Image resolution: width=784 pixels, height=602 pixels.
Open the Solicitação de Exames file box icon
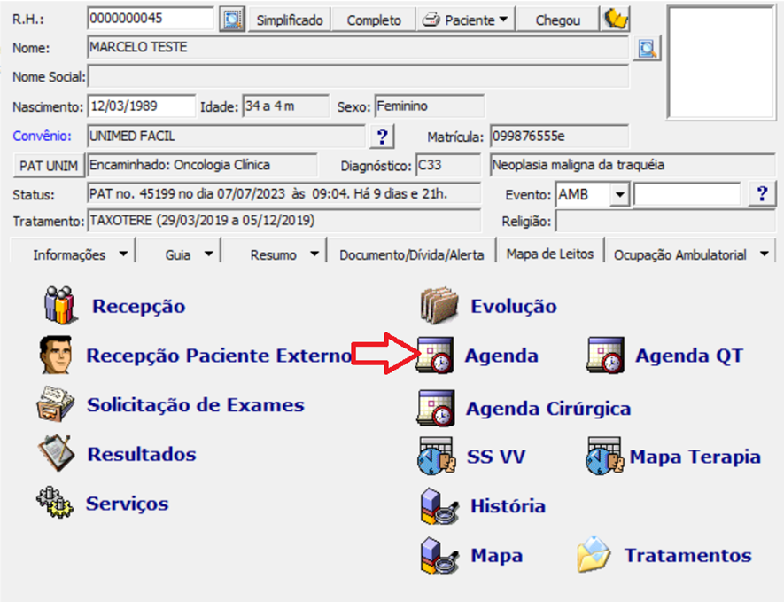click(x=56, y=403)
